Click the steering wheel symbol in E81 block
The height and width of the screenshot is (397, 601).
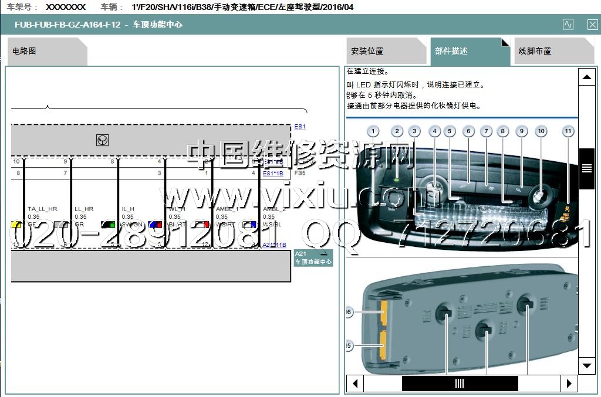(102, 140)
